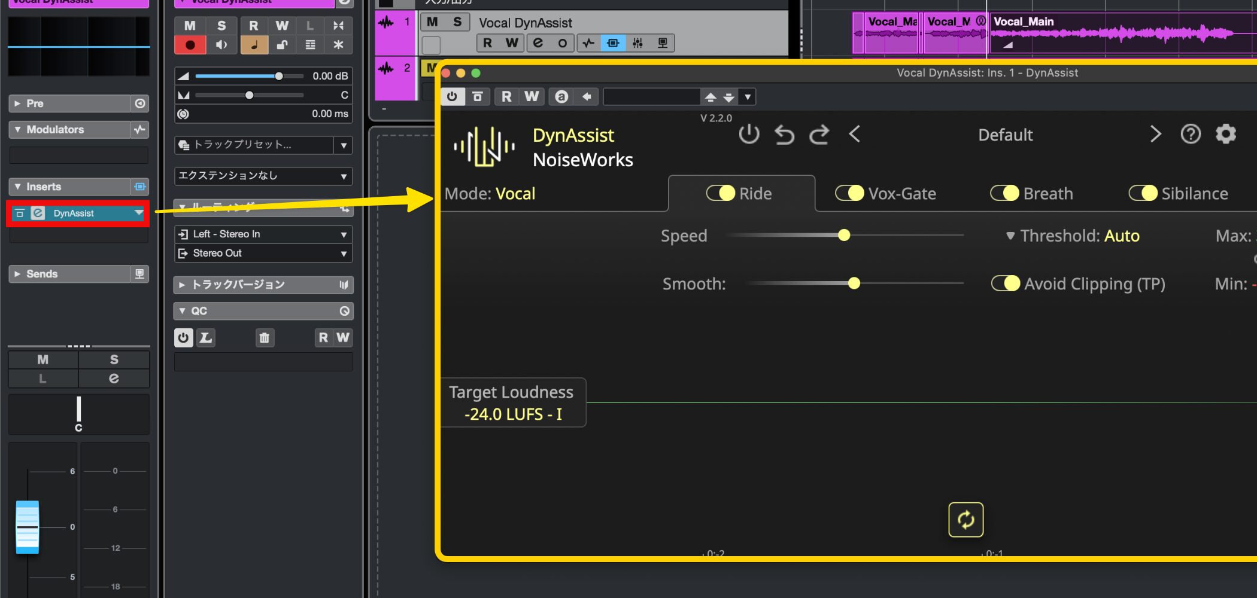Open track 1 EQ mixer icon
Image resolution: width=1257 pixels, height=598 pixels.
(x=637, y=43)
